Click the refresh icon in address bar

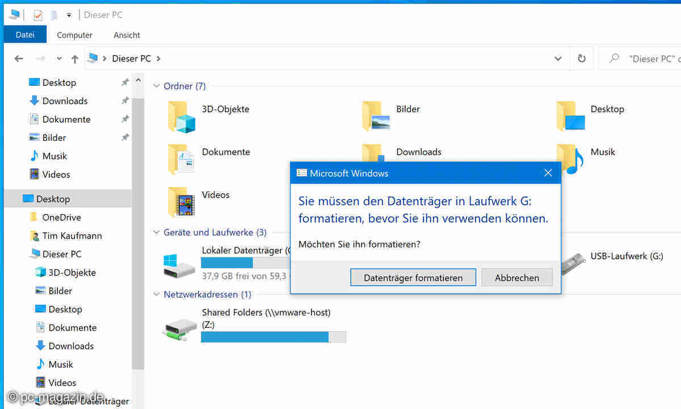[581, 59]
